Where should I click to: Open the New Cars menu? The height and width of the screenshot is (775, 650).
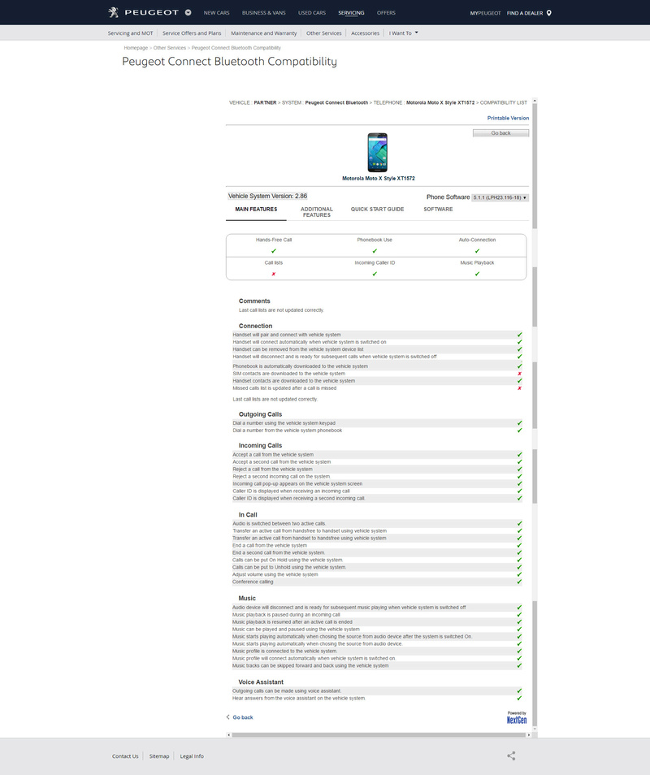(x=216, y=13)
